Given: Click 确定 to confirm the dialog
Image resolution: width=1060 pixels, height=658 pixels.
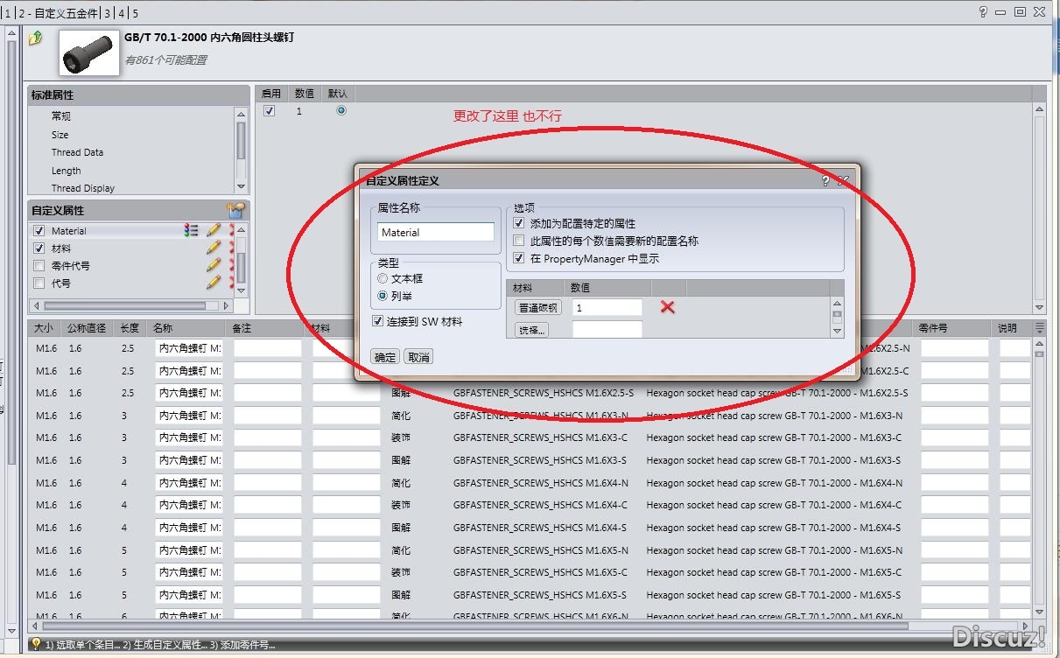Looking at the screenshot, I should click(x=385, y=357).
